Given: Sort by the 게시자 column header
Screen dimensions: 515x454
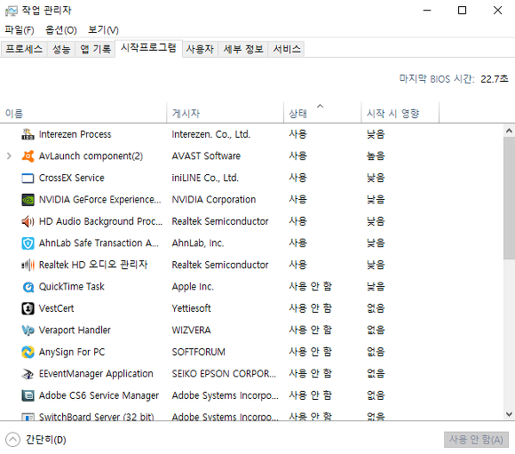Looking at the screenshot, I should pyautogui.click(x=225, y=113).
